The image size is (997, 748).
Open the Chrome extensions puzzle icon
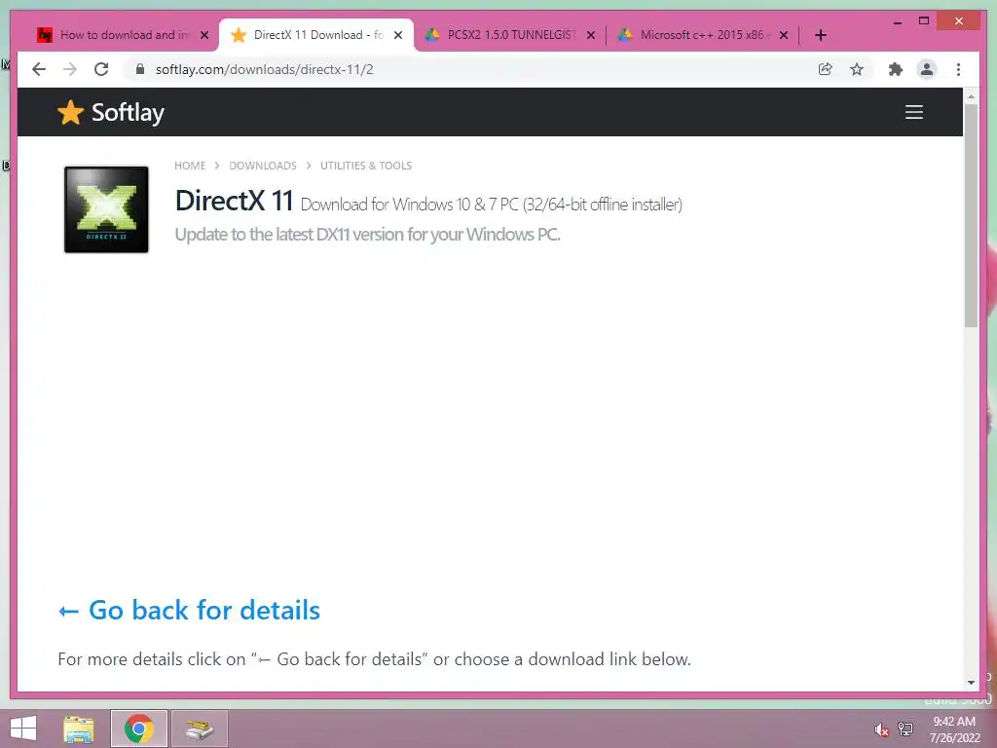click(x=896, y=69)
